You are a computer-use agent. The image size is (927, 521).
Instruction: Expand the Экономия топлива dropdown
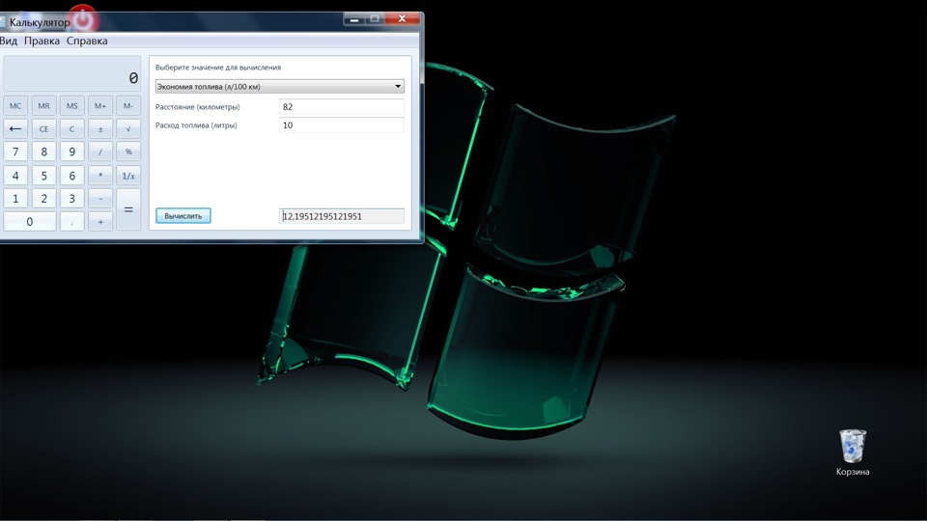pyautogui.click(x=280, y=86)
